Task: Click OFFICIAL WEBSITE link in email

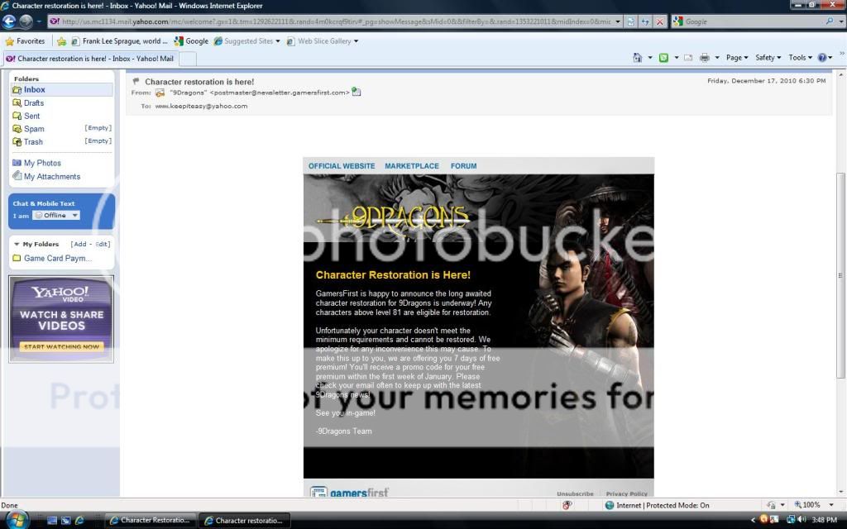Action: 342,165
